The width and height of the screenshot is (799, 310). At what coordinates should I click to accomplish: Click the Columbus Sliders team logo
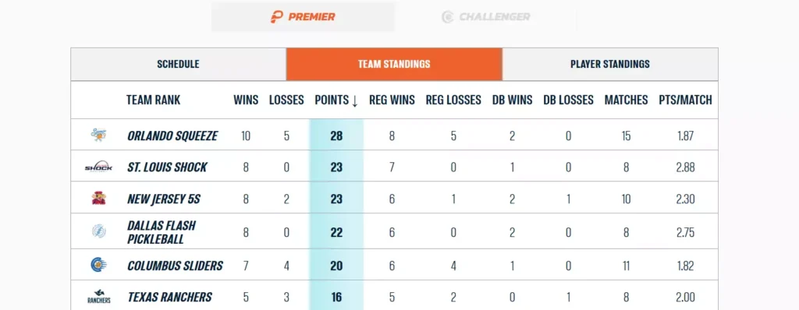pyautogui.click(x=98, y=265)
